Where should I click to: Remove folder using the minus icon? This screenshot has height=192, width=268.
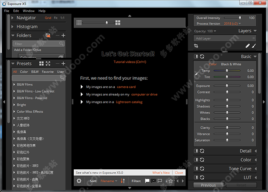click(58, 35)
